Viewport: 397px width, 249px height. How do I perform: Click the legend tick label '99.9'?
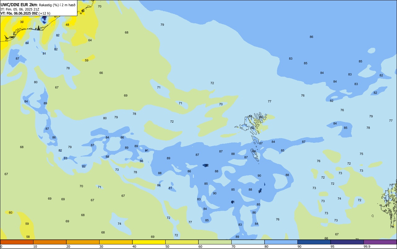tap(367, 247)
